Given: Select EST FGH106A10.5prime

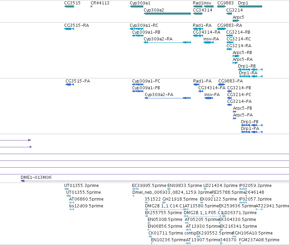Looking at the screenshot, I should [253, 233].
